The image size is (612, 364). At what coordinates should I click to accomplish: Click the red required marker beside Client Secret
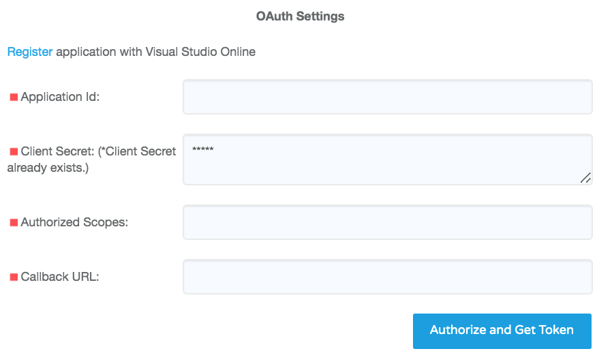(14, 152)
